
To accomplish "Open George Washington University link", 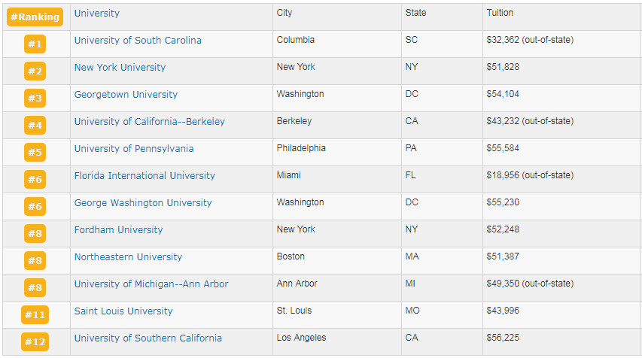I will coord(143,203).
